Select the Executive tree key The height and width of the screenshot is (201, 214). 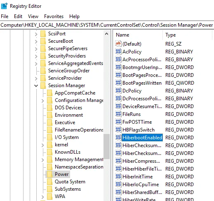click(65, 122)
